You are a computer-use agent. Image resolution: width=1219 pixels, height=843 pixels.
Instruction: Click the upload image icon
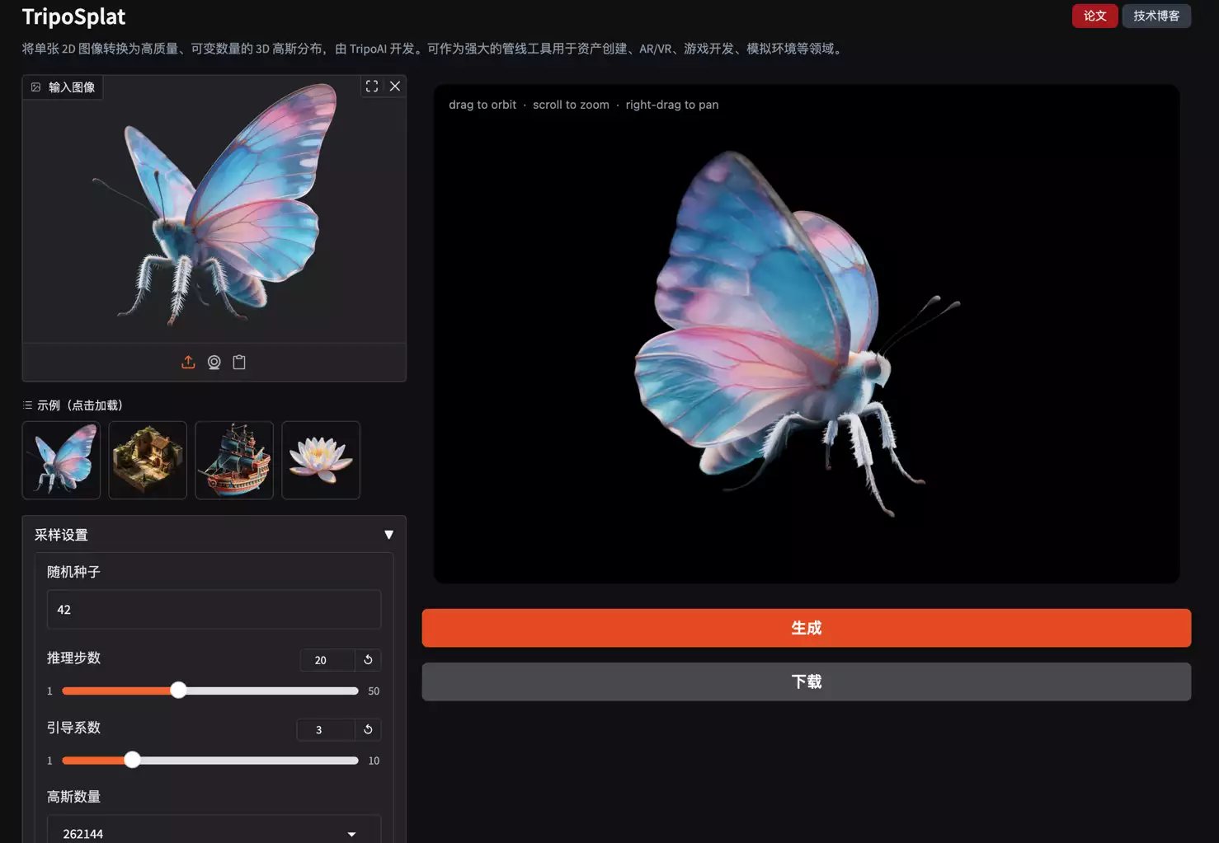[x=188, y=363]
